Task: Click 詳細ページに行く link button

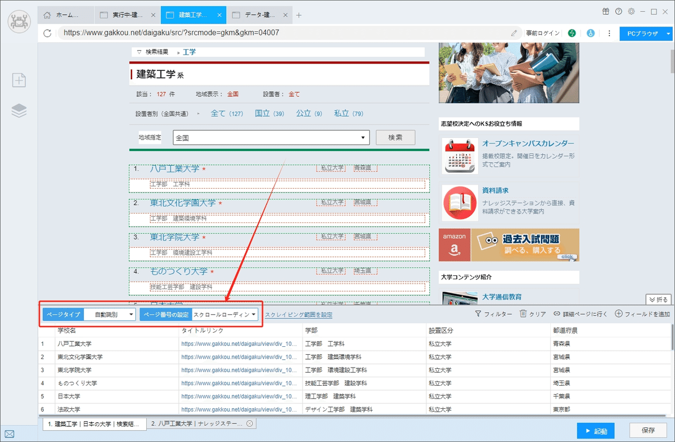Action: click(580, 314)
